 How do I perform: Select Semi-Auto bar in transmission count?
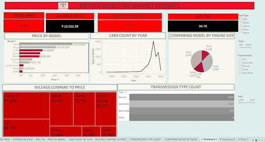(182, 111)
